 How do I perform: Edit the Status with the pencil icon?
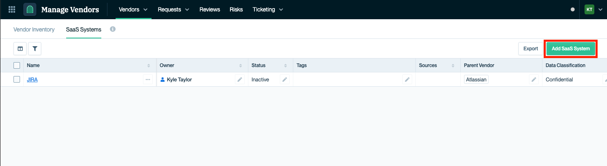tap(285, 80)
